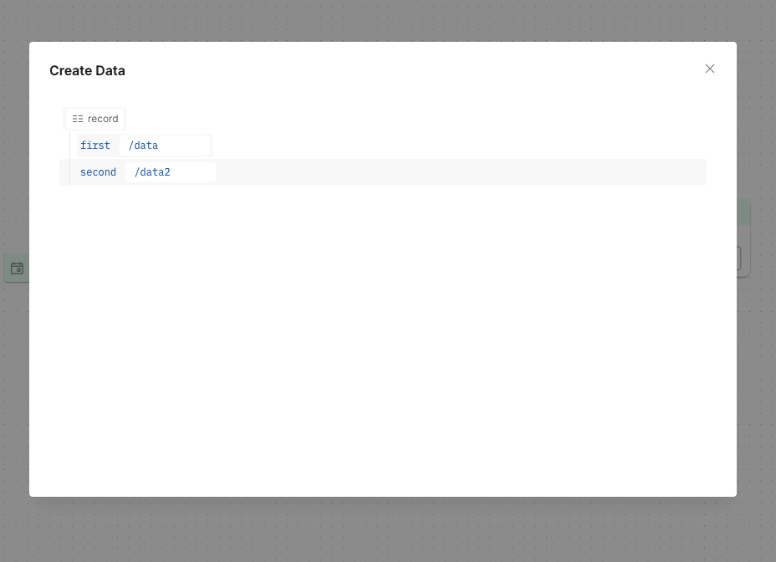Focus the /data2 field to rename the path
Viewport: 776px width, 562px height.
(x=171, y=171)
